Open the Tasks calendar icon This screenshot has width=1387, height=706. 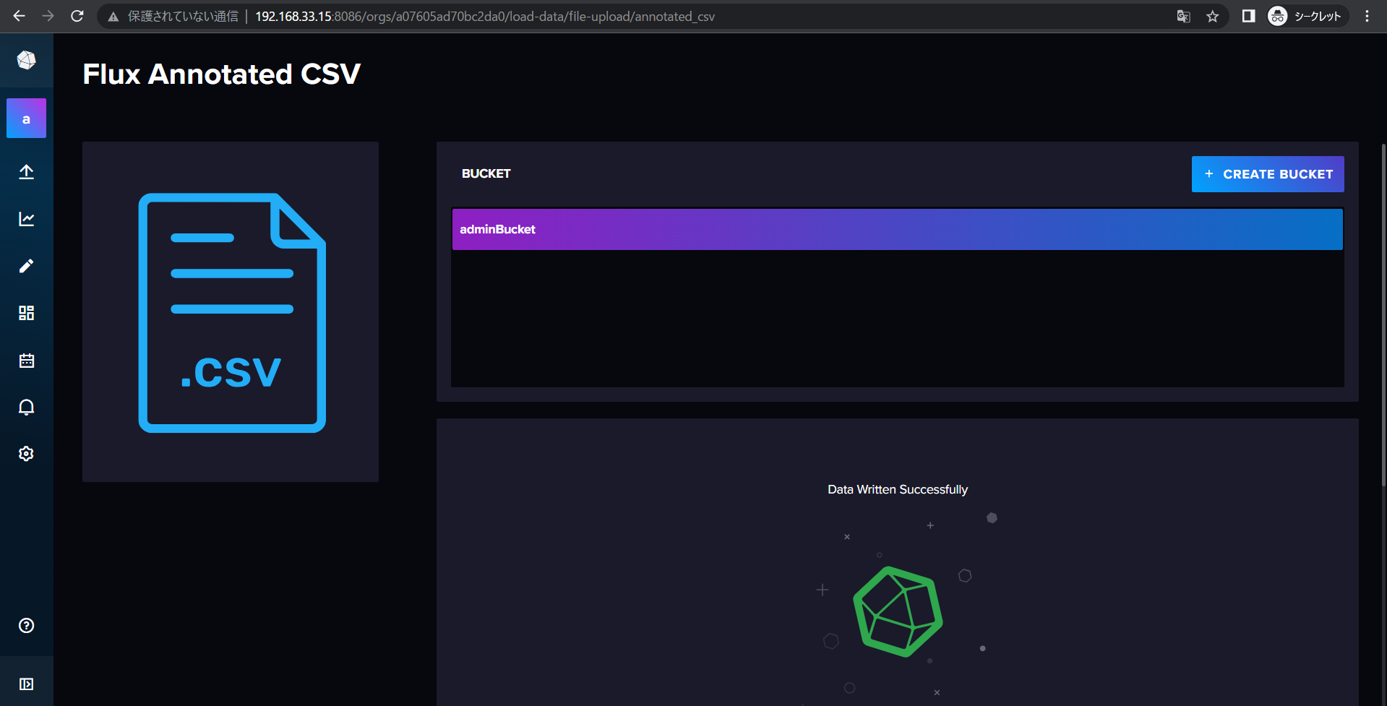click(27, 361)
